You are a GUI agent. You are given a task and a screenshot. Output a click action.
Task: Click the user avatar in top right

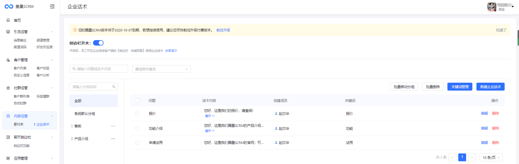pos(492,7)
